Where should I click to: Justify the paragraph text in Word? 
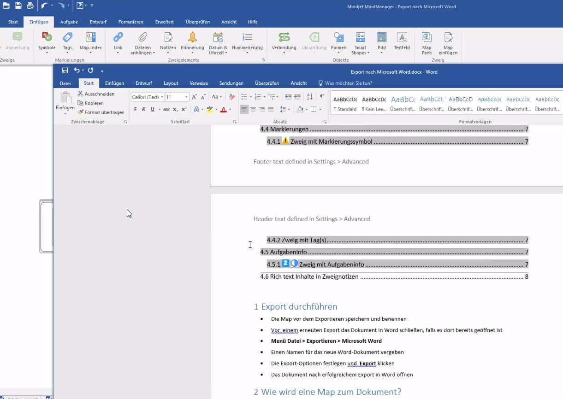[x=271, y=109]
